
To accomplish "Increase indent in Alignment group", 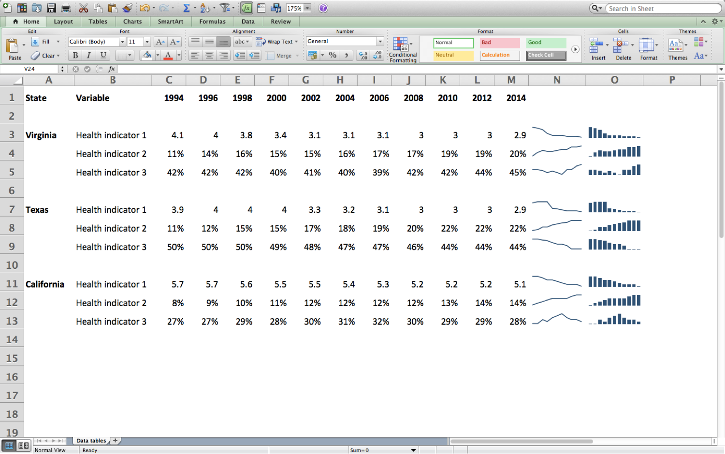I will [x=255, y=56].
